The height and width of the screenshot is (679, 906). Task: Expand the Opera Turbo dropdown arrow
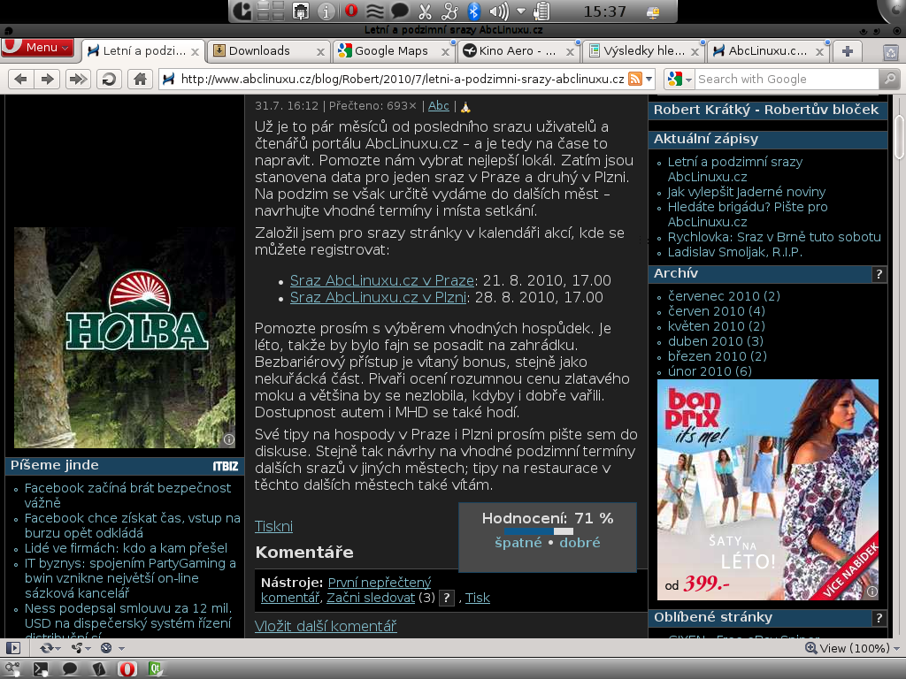coord(121,648)
